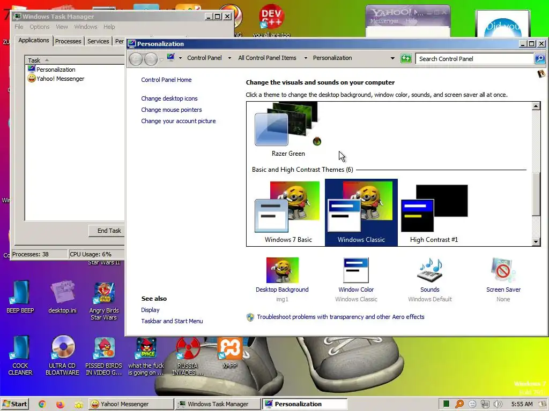Click the network tray icon

tap(485, 404)
